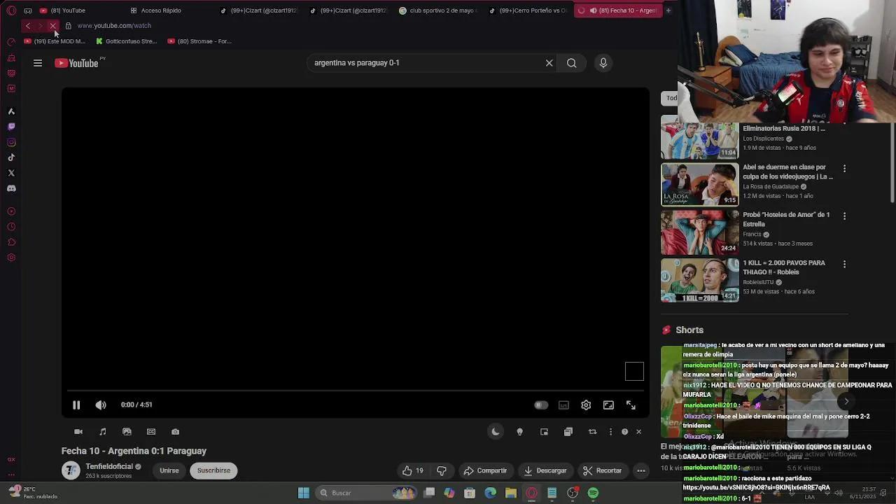Open Instagram in the Opera sidebar
This screenshot has height=504, width=896.
pyautogui.click(x=11, y=142)
